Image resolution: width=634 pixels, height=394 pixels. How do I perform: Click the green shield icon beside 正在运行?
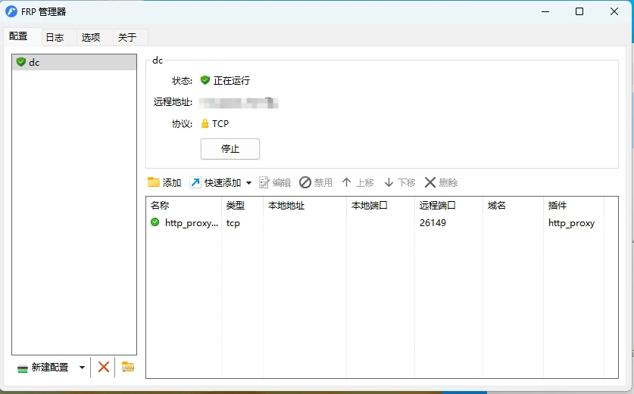coord(205,80)
